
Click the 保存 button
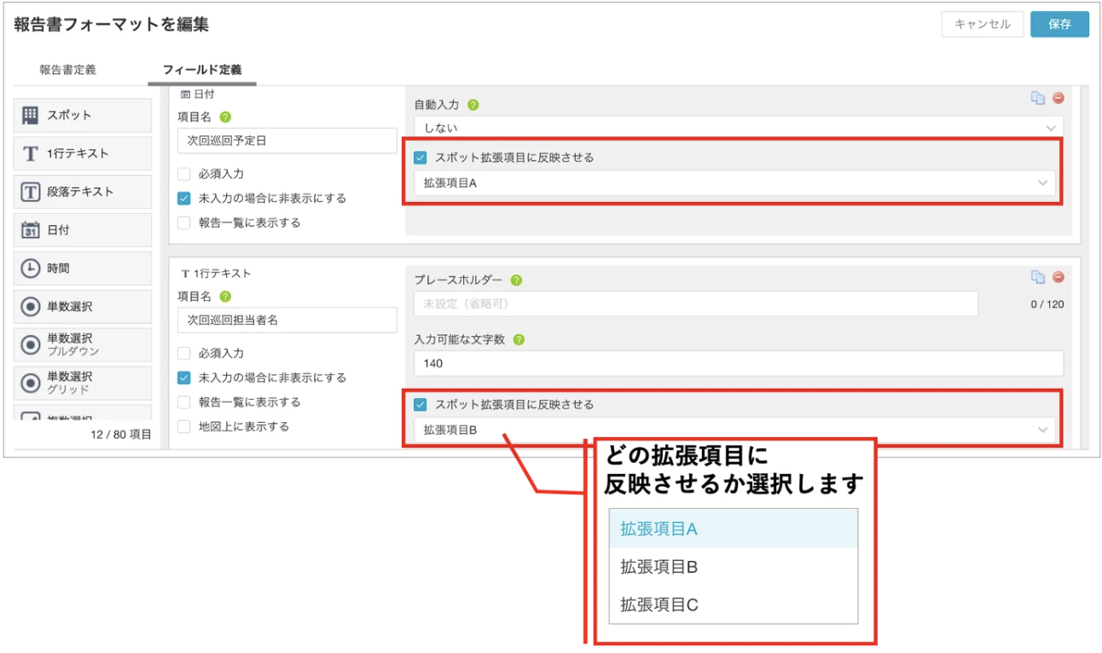pos(1059,24)
